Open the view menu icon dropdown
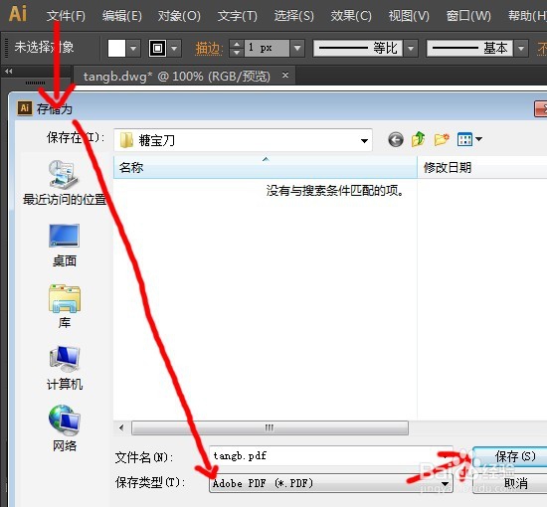Viewport: 547px width, 507px height. [469, 139]
